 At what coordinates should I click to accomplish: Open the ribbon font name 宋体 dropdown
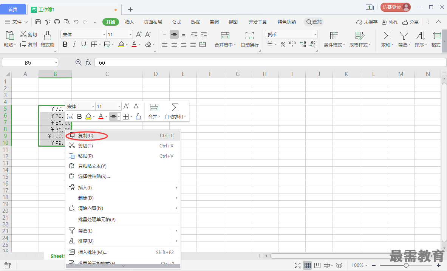(104, 34)
